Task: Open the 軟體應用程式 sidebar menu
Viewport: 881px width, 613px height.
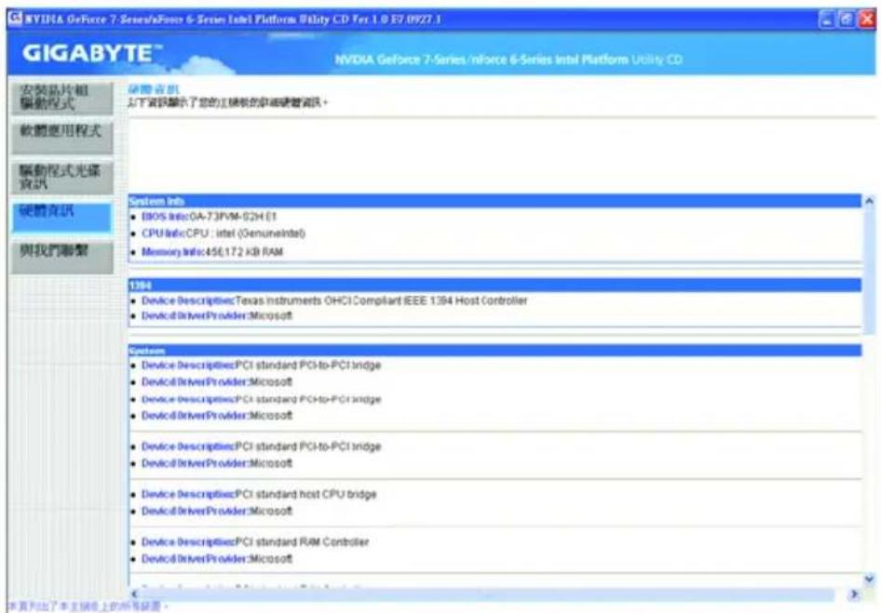Action: point(61,137)
